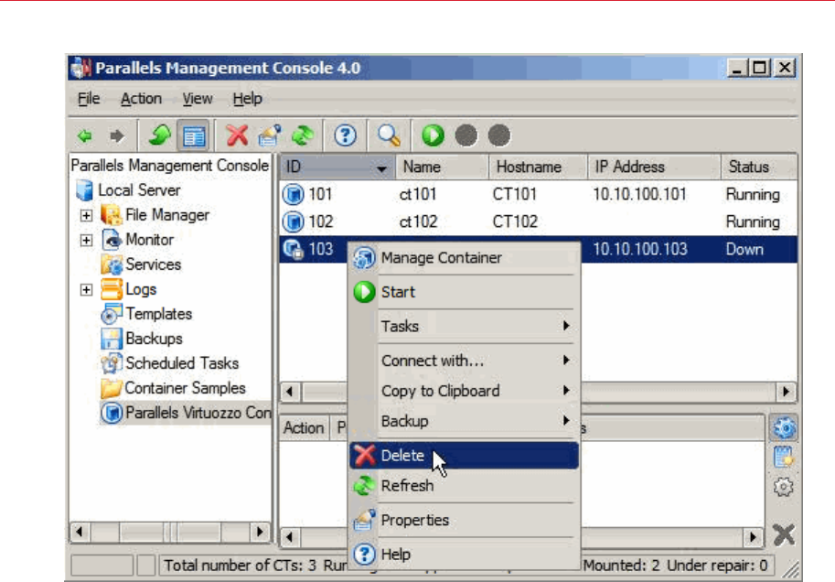Open the Action menu
Image resolution: width=835 pixels, height=582 pixels.
pyautogui.click(x=141, y=99)
